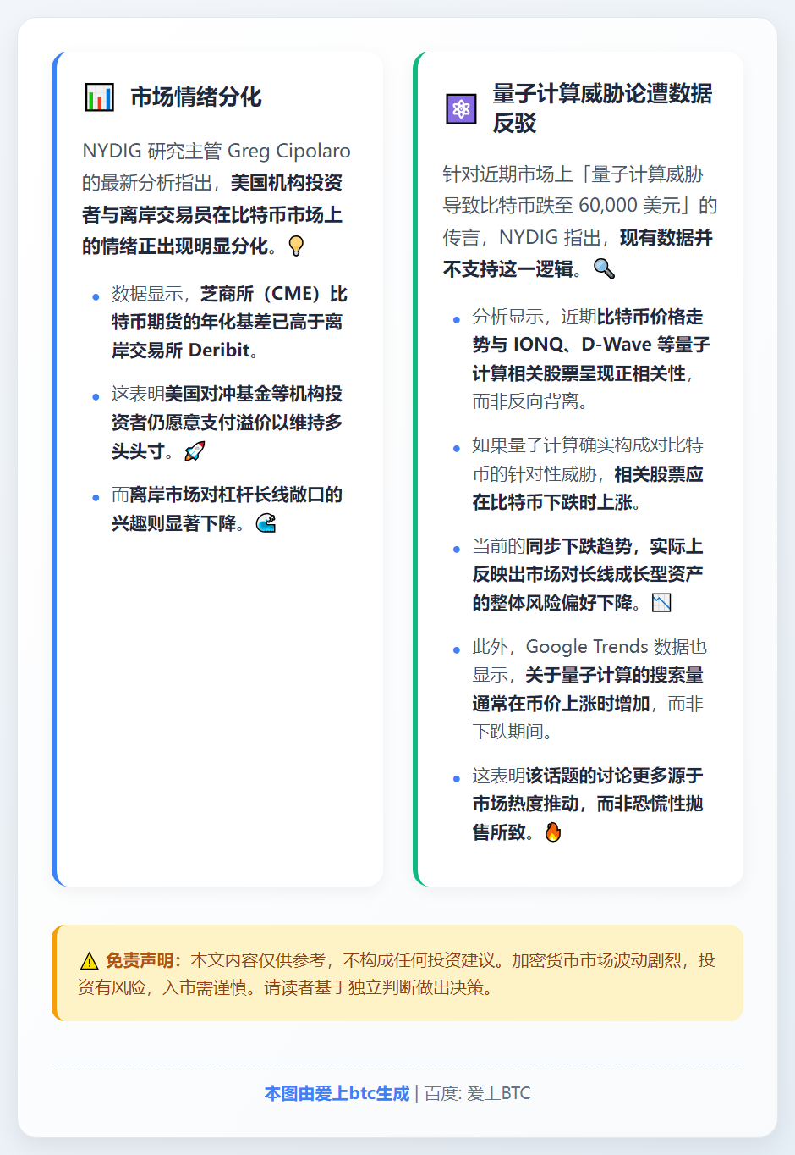Click the bar chart icon beside 市场情绪分化

pos(99,97)
